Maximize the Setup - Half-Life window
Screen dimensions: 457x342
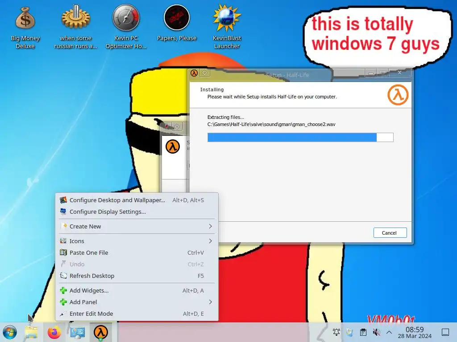(x=382, y=73)
